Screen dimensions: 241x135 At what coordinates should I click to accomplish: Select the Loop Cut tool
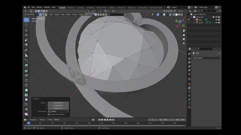pos(26,80)
